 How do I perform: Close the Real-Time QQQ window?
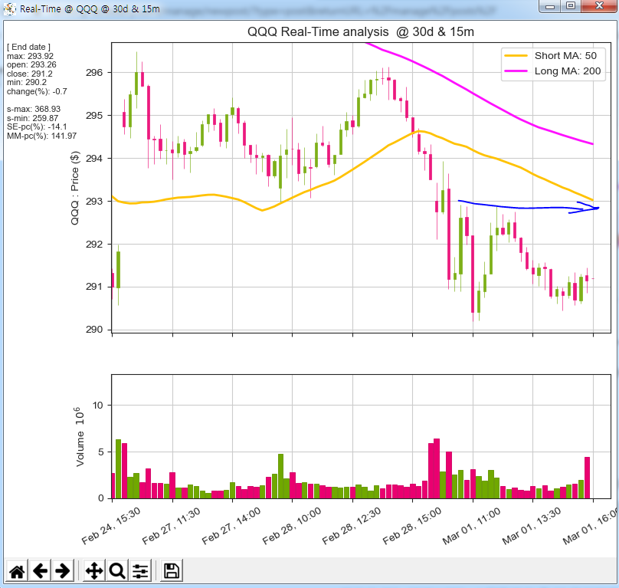(x=599, y=6)
